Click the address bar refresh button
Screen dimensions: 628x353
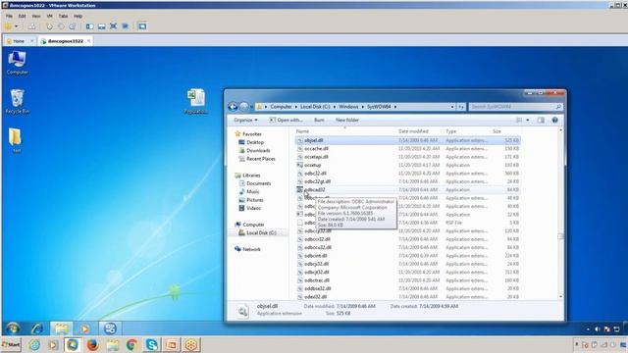coord(461,107)
